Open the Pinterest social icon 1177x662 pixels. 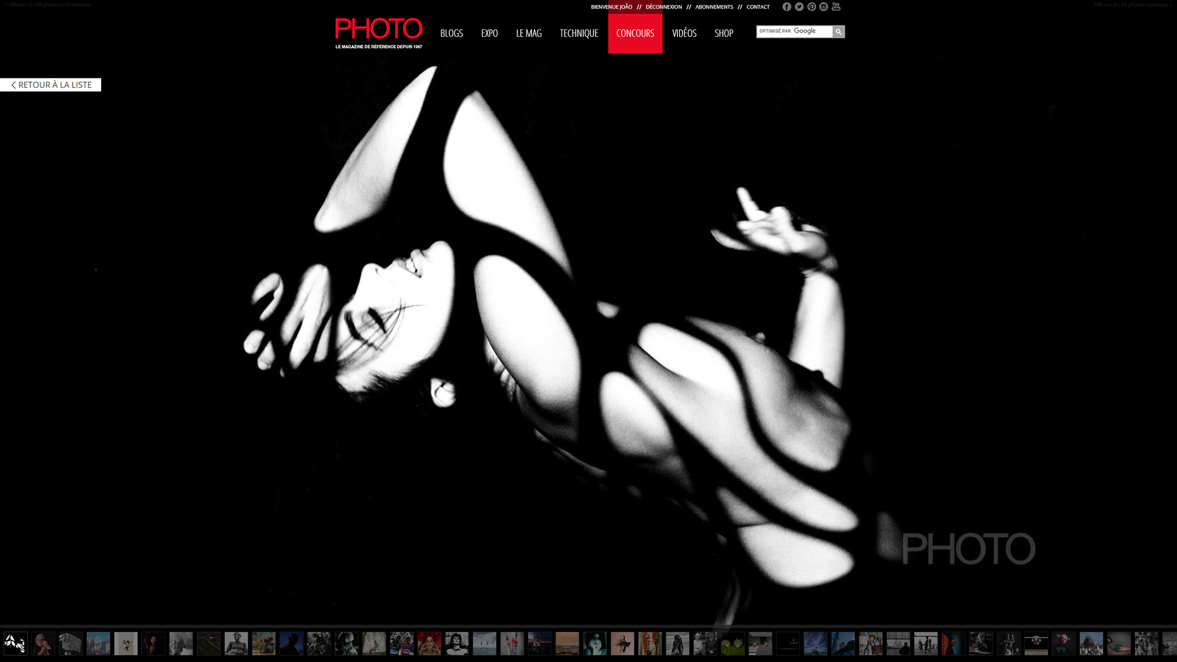(x=811, y=7)
